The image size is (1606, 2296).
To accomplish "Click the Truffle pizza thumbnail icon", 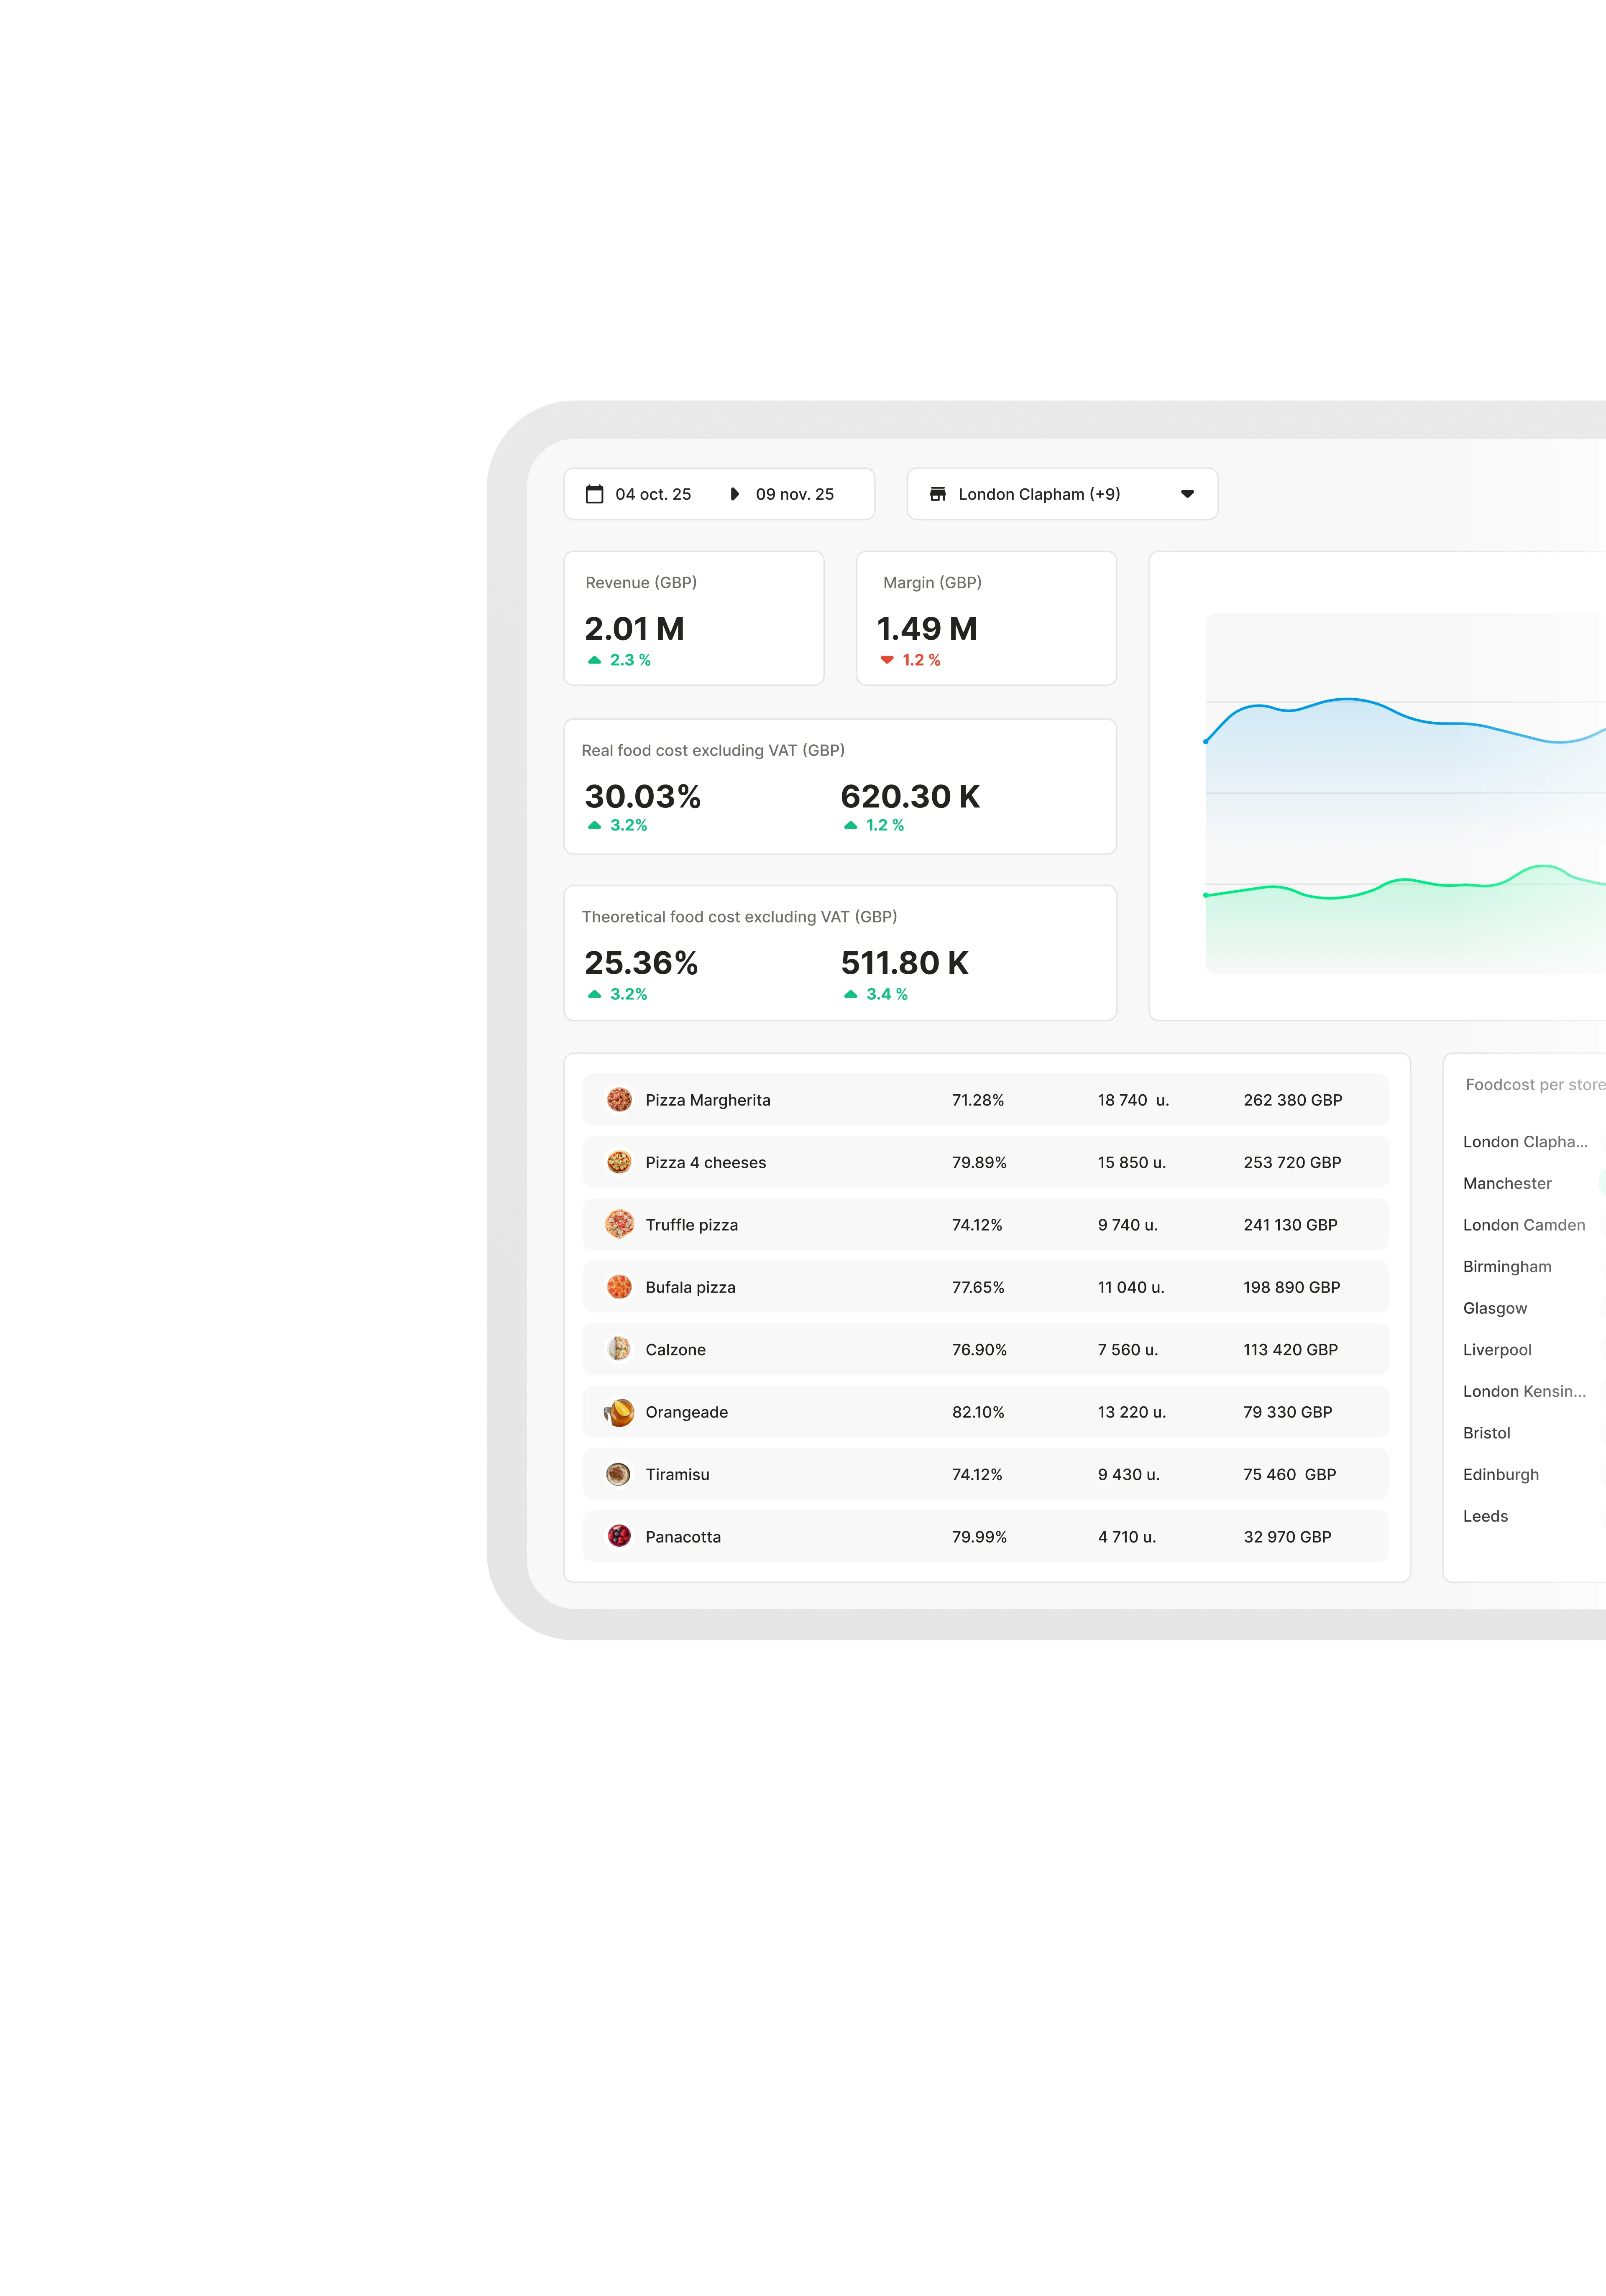I will [x=619, y=1224].
